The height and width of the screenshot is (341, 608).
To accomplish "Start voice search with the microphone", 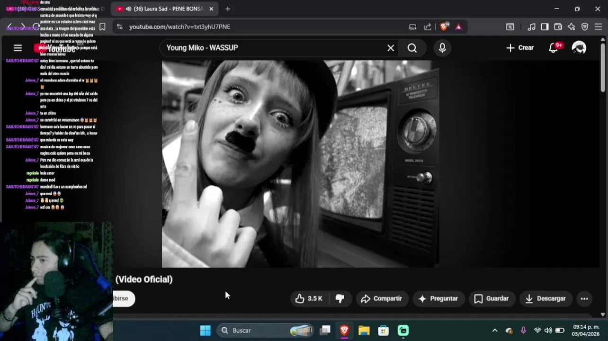I will tap(442, 48).
